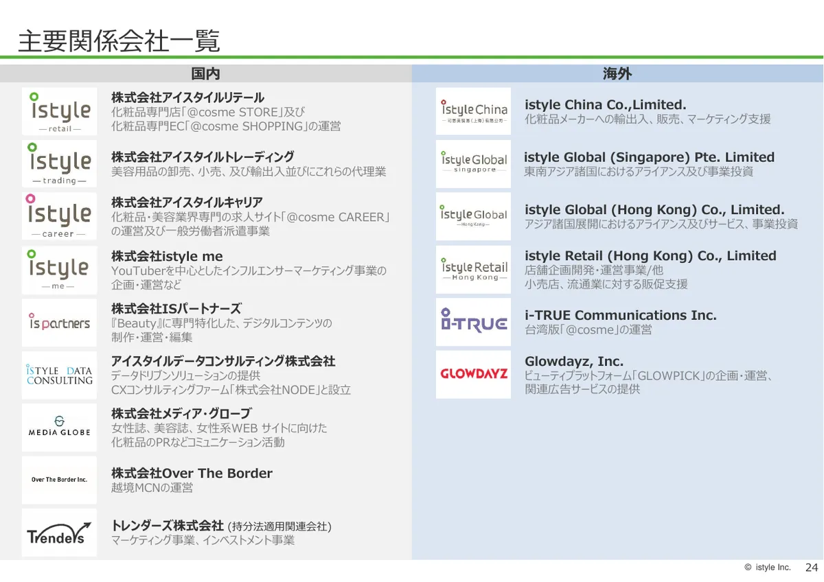824x582 pixels.
Task: Click i-TRUE Communications Inc. name
Action: point(621,316)
